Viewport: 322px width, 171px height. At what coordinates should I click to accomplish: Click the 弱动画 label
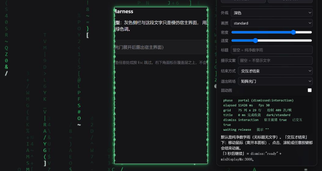point(226,90)
